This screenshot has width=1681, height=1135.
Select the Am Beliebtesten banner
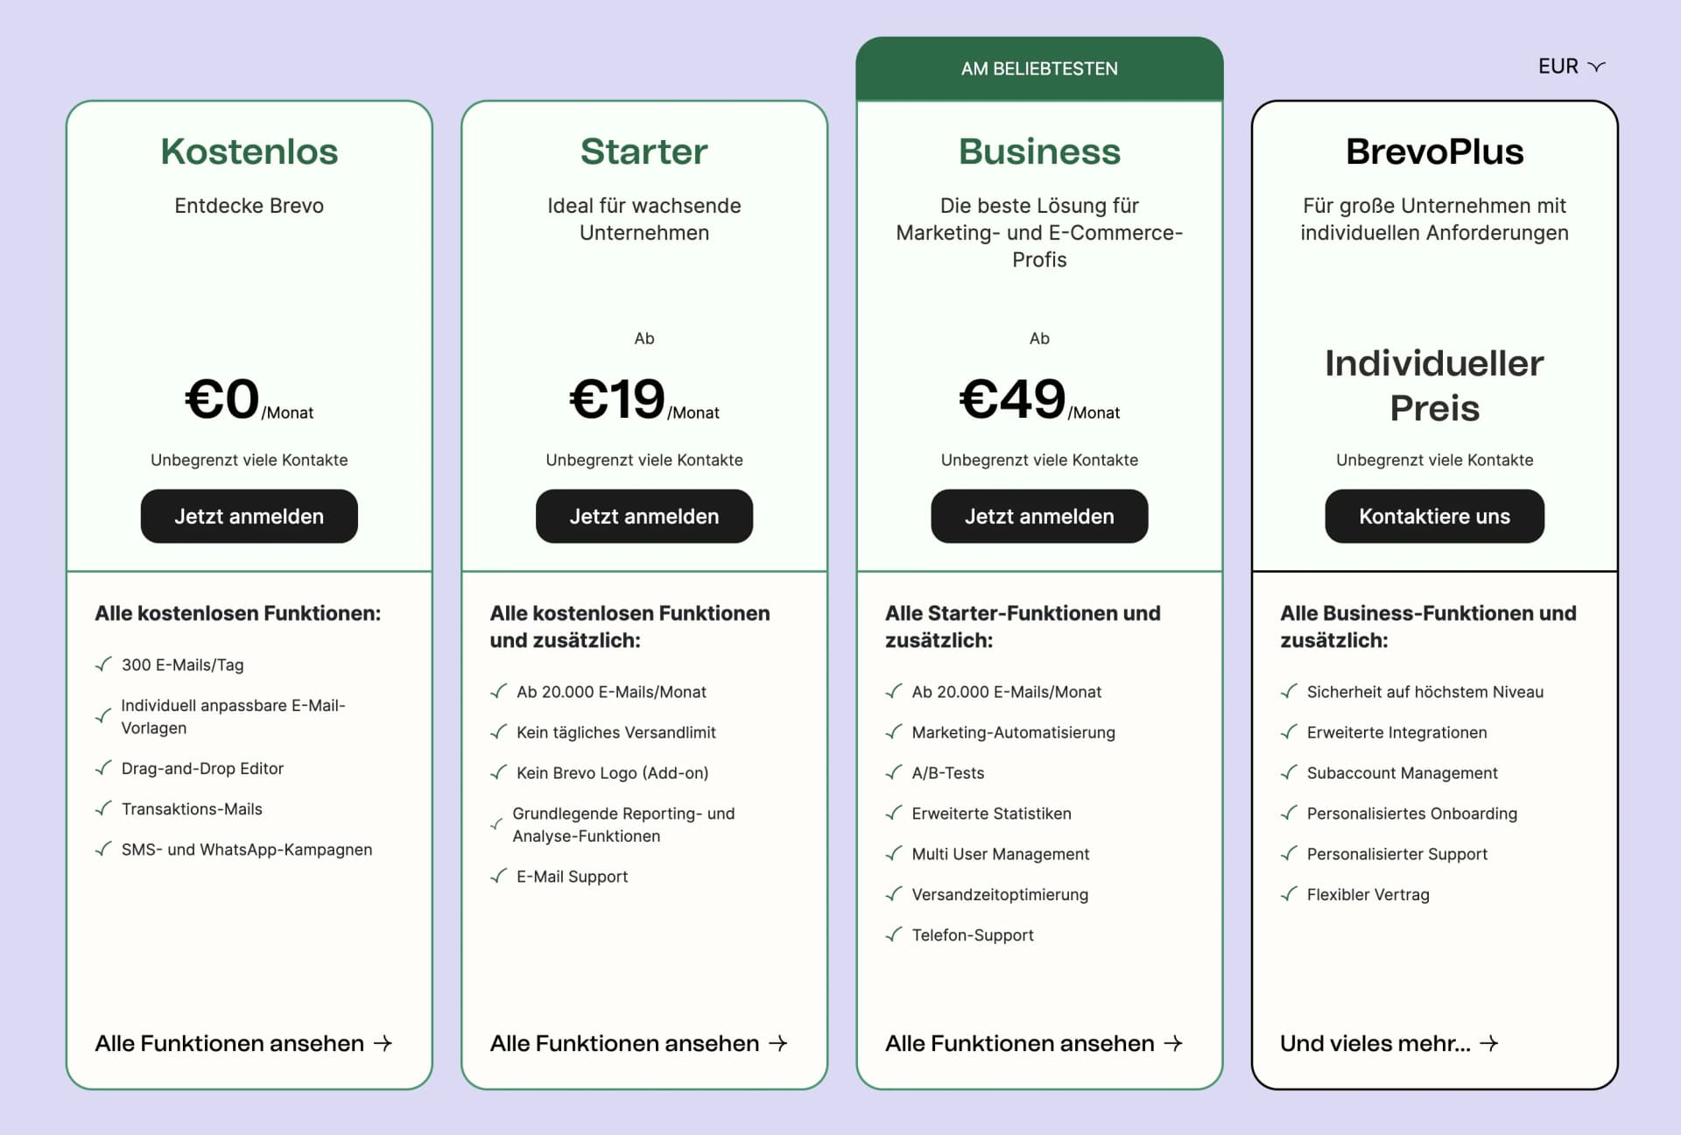point(1038,68)
